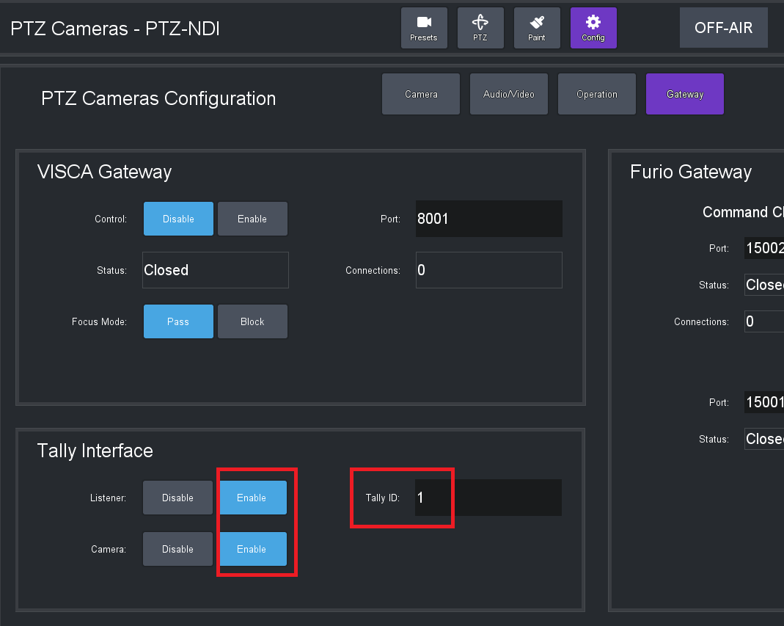Screen dimensions: 784x626
Task: Set Focus Mode to Block
Action: coord(252,321)
